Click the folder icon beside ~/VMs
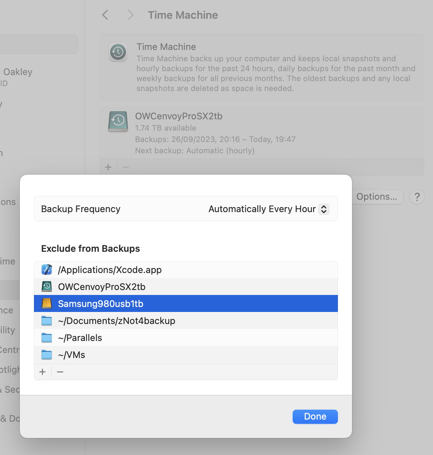Viewport: 433px width, 455px height. tap(46, 354)
